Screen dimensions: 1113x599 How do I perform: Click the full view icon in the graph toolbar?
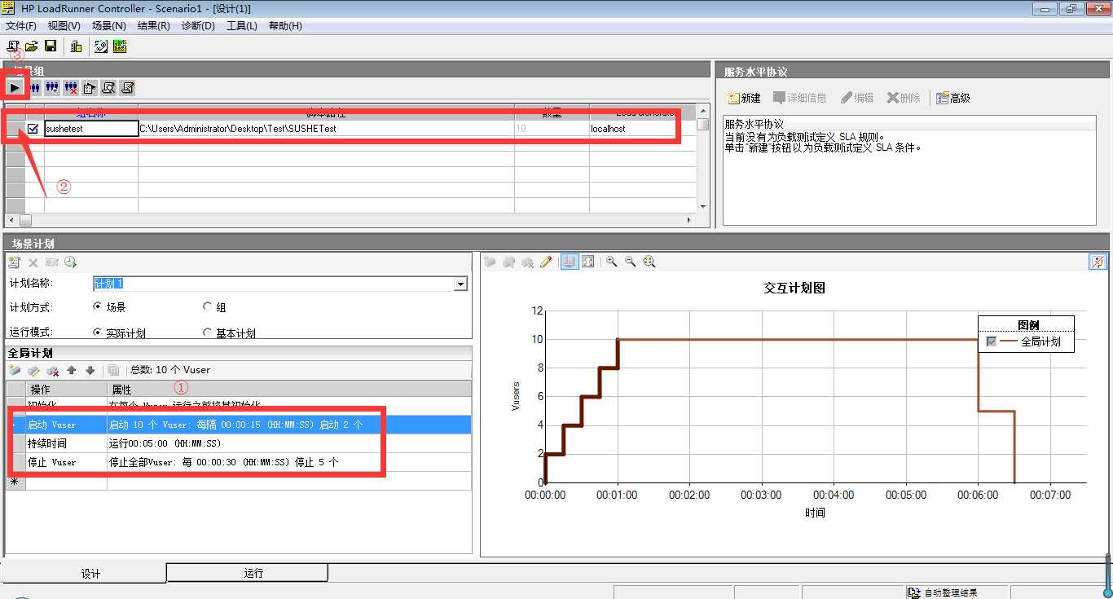pyautogui.click(x=587, y=262)
